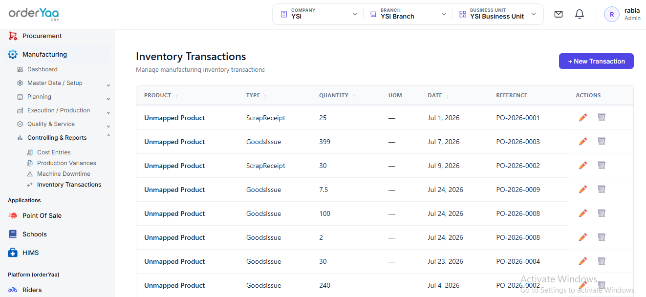This screenshot has width=646, height=297.
Task: Click the Manufacturing gear icon
Action: pos(13,54)
